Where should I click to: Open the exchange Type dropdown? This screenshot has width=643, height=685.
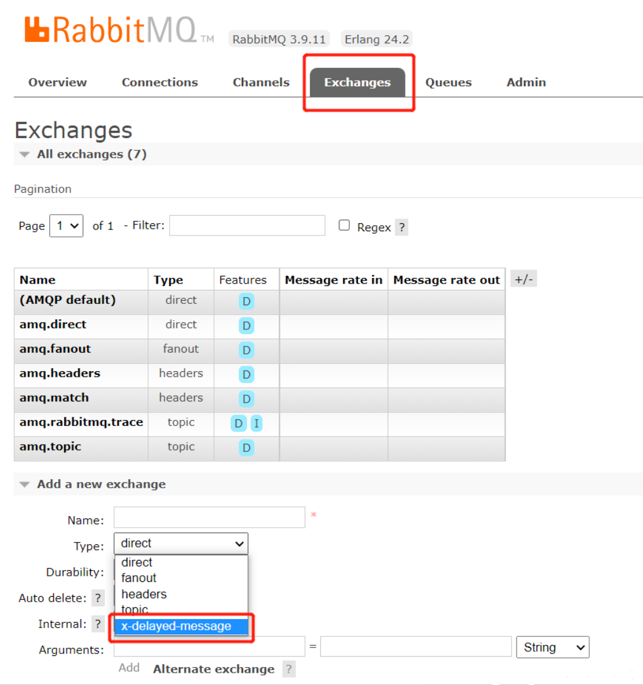click(x=181, y=543)
